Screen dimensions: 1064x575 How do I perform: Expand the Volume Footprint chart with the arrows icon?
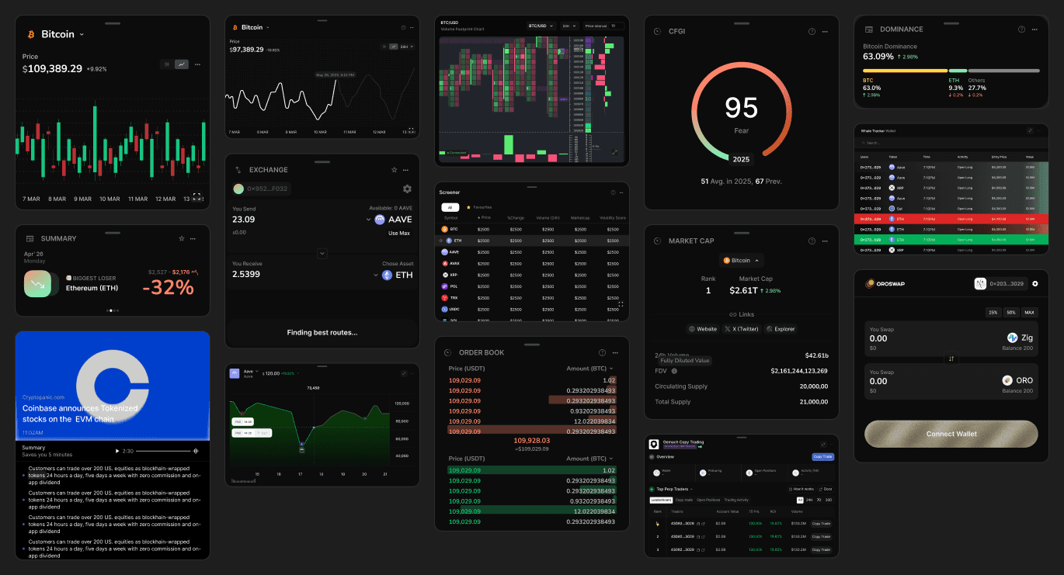[x=615, y=152]
